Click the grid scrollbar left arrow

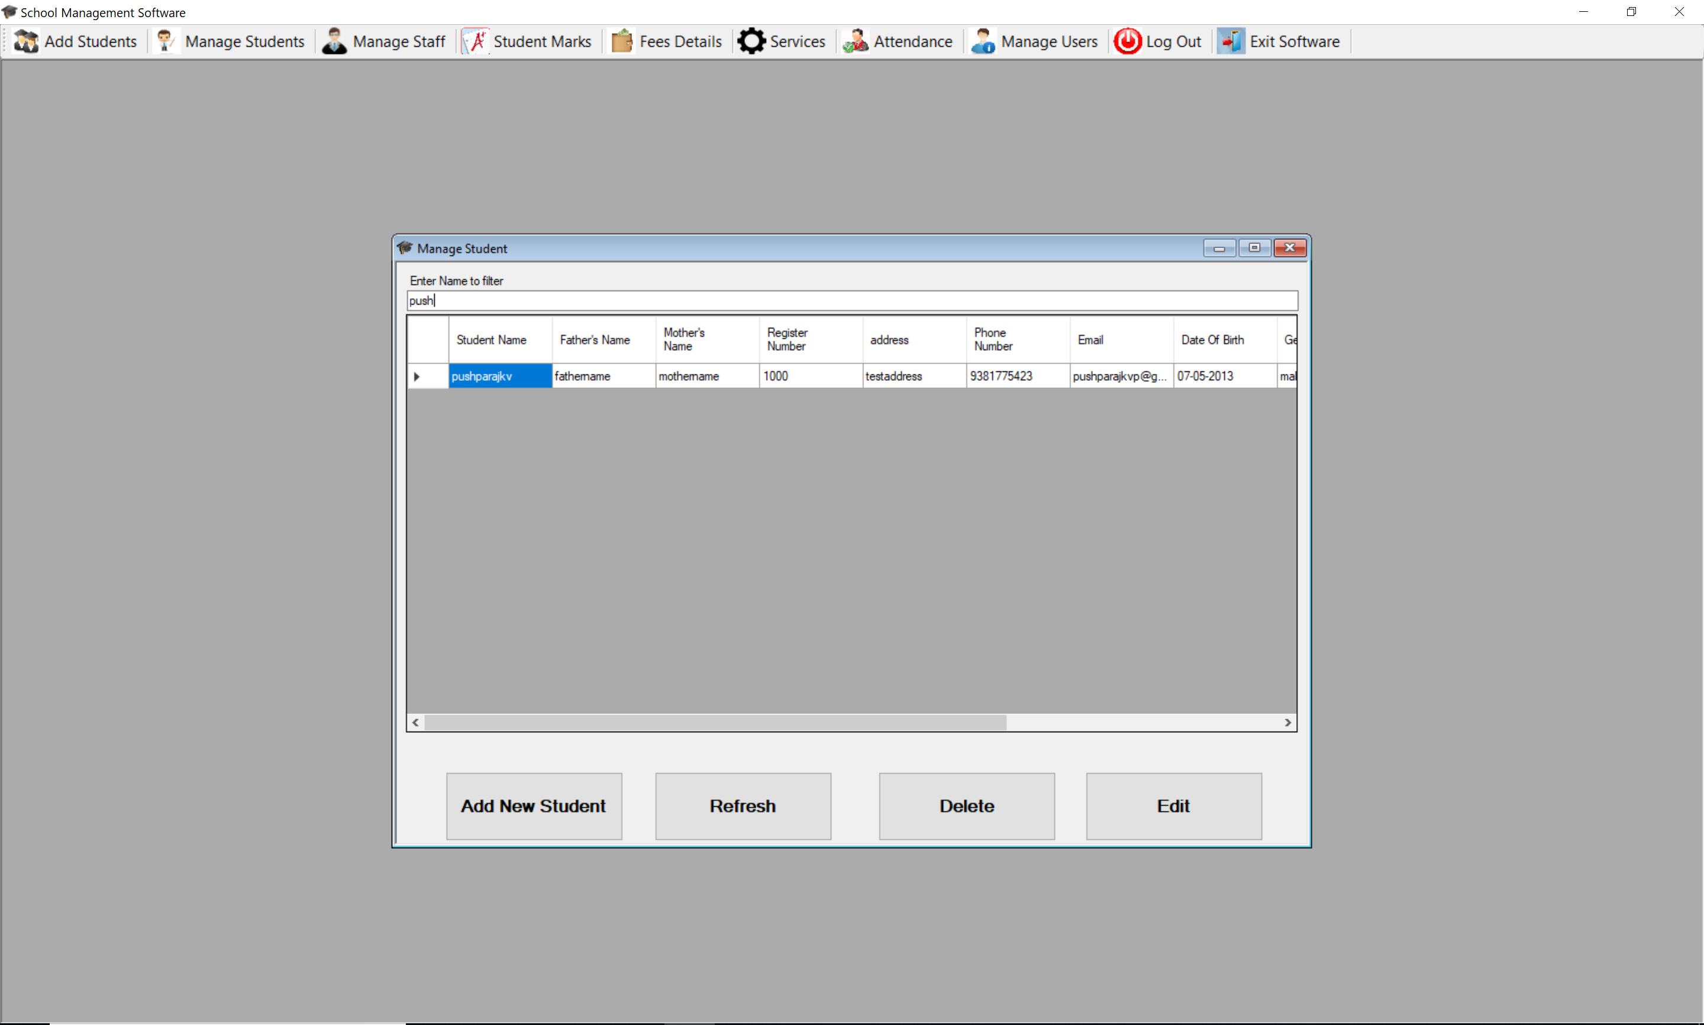coord(415,723)
